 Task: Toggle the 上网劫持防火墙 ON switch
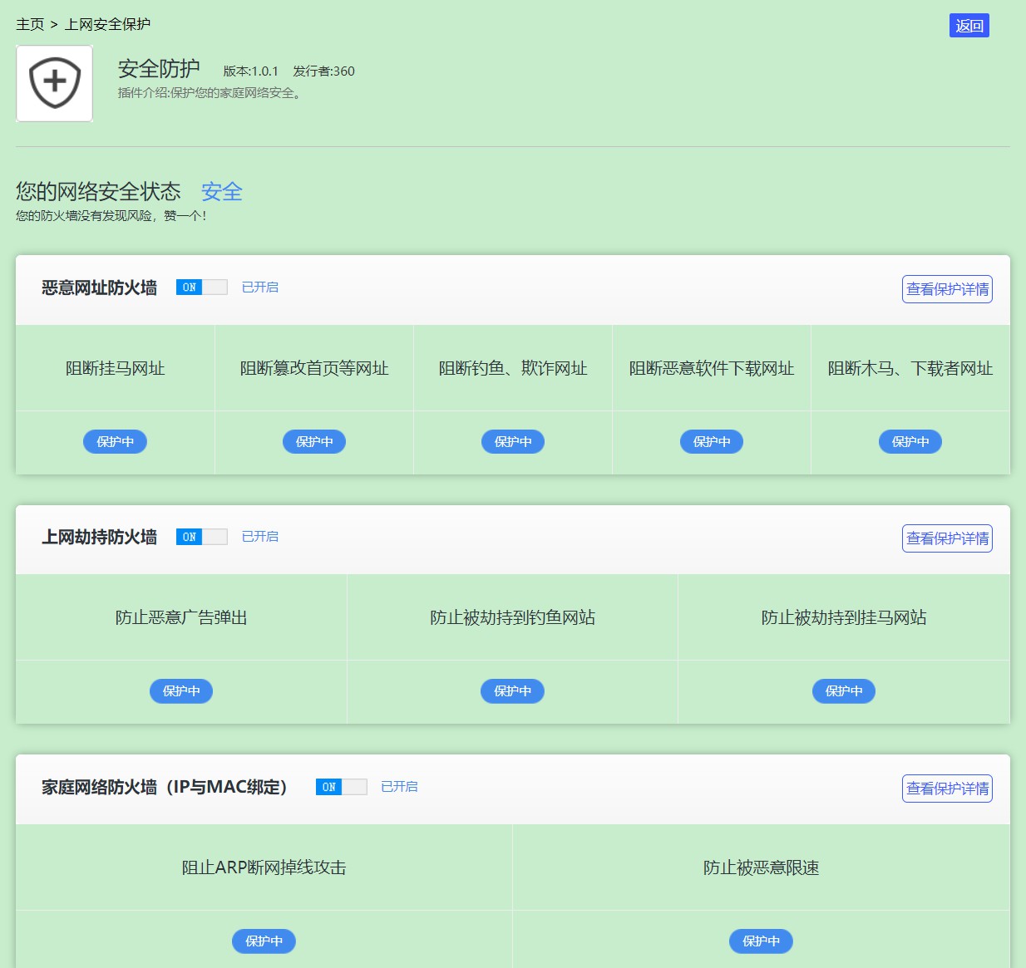point(201,537)
